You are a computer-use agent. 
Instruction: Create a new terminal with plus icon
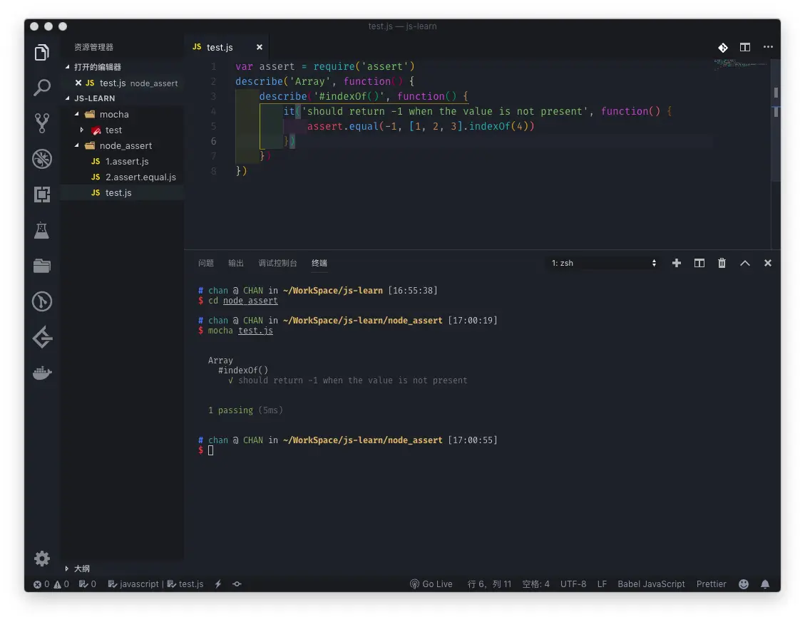pos(677,263)
